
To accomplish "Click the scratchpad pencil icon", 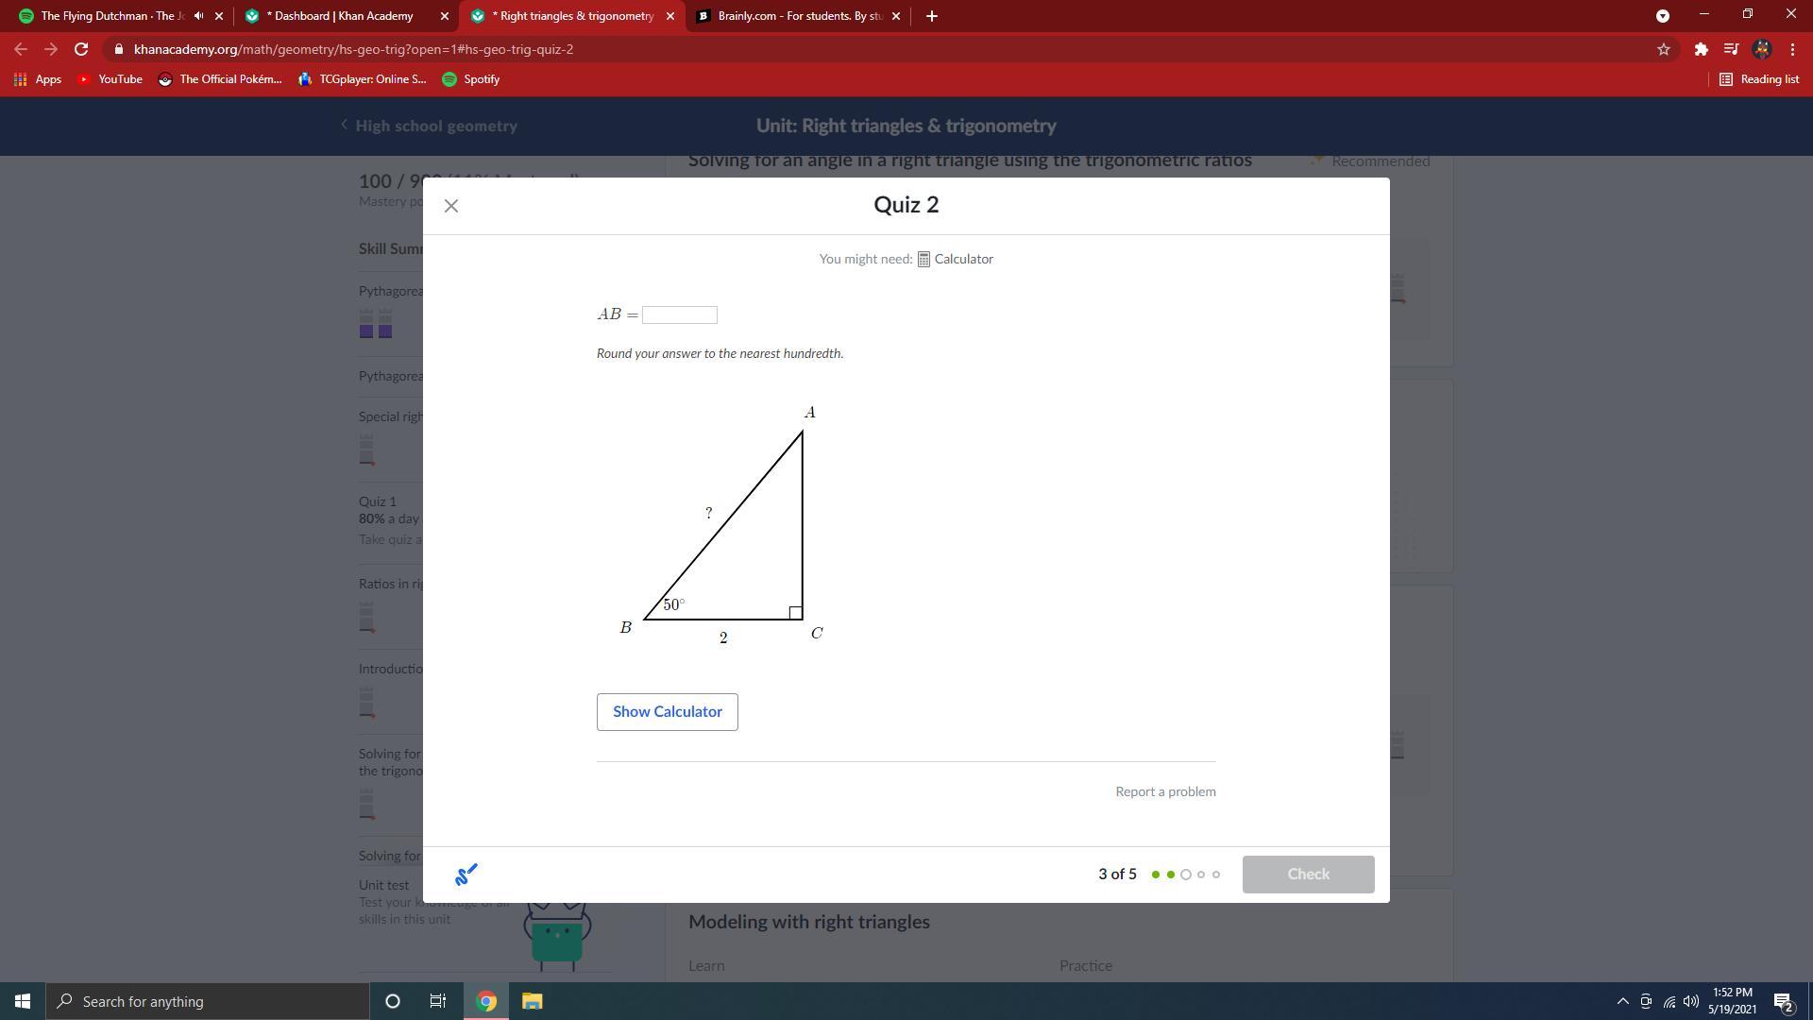I will [x=466, y=875].
